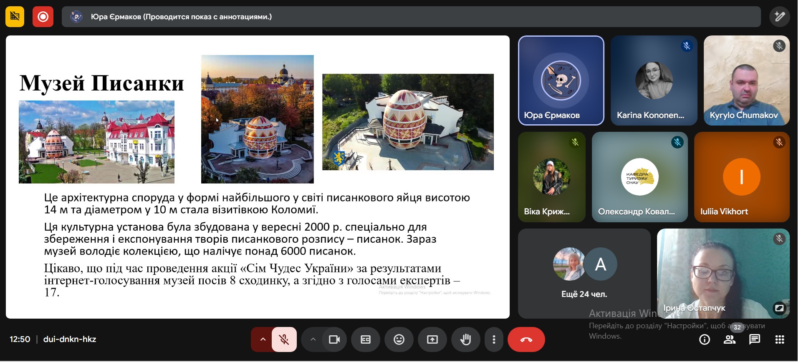This screenshot has width=801, height=362.
Task: Select Юра Єрмаков participant tile
Action: [561, 80]
